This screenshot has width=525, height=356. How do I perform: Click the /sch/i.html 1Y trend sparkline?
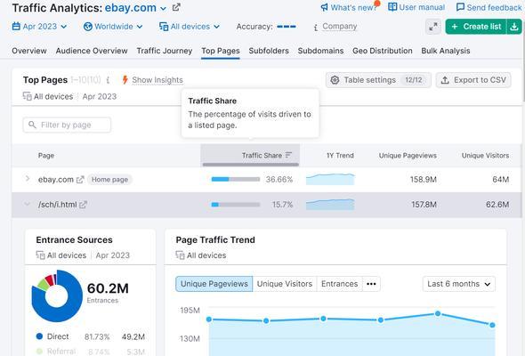pyautogui.click(x=330, y=205)
